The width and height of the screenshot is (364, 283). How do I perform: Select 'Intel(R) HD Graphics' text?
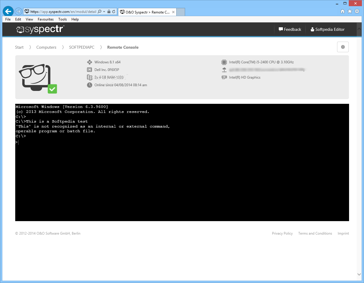[245, 77]
